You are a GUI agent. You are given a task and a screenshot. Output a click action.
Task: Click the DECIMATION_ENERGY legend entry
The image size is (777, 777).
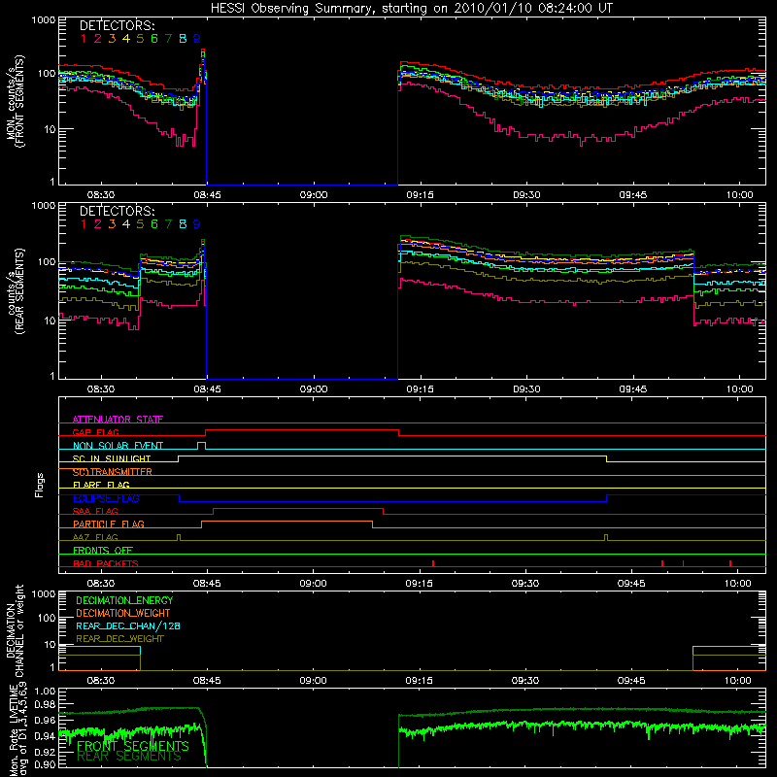(124, 600)
